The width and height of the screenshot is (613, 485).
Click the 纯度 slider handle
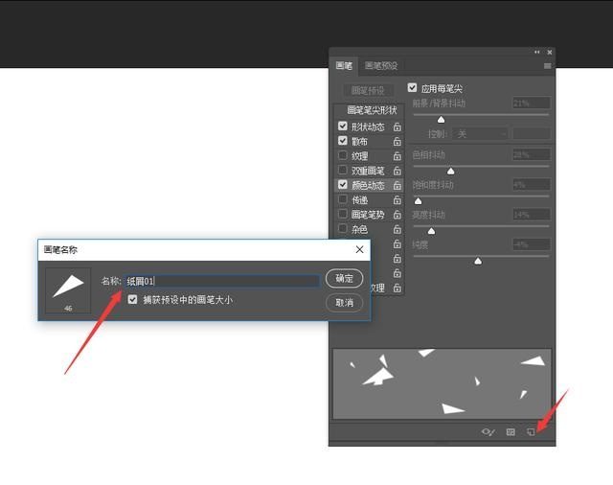coord(478,261)
